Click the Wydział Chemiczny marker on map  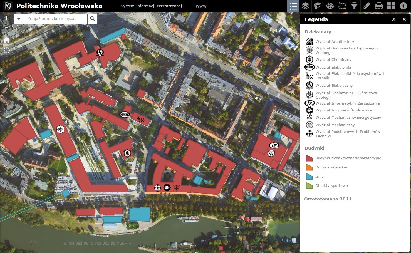[127, 153]
